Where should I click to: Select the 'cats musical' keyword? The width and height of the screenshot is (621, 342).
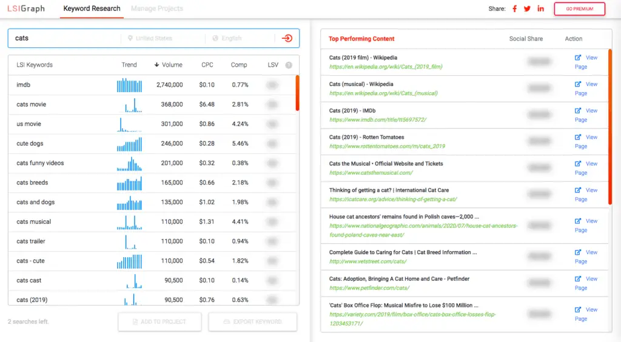(34, 222)
